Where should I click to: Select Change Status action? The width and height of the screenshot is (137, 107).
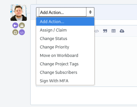pyautogui.click(x=65, y=39)
